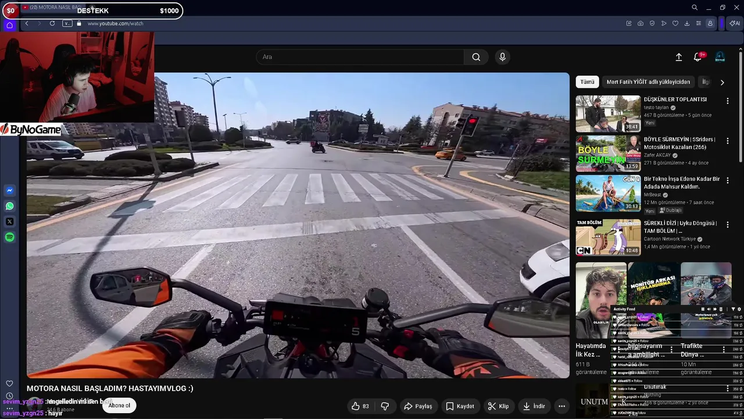Click the YouTube Ara search field
Image resolution: width=744 pixels, height=419 pixels.
point(360,57)
